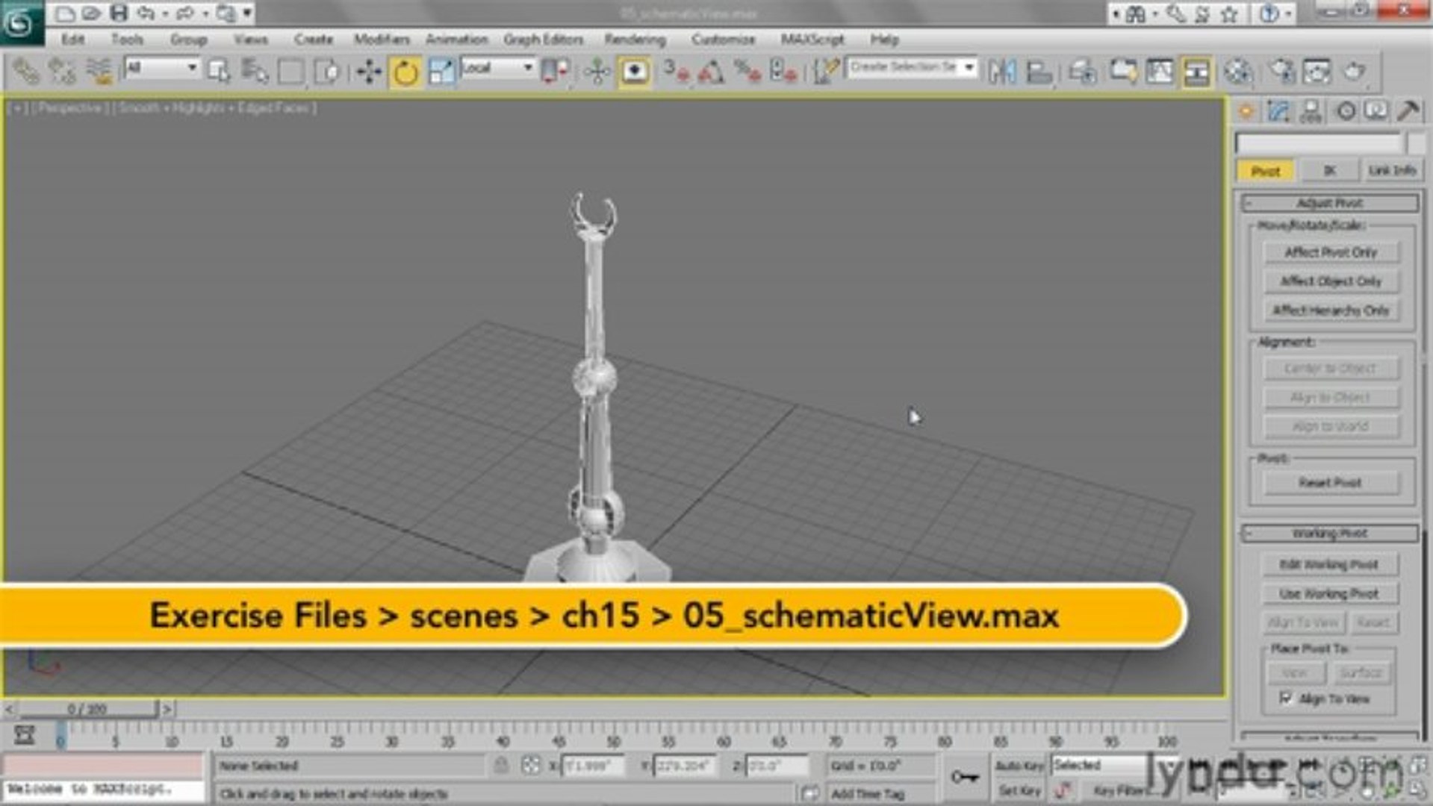1433x806 pixels.
Task: Open the Modifiers menu
Action: pyautogui.click(x=382, y=40)
